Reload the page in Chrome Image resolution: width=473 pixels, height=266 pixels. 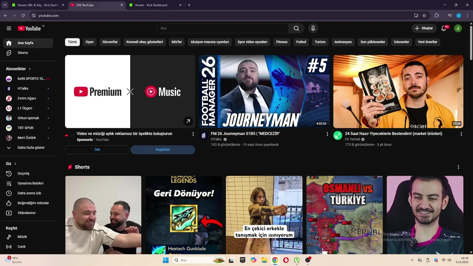(23, 16)
